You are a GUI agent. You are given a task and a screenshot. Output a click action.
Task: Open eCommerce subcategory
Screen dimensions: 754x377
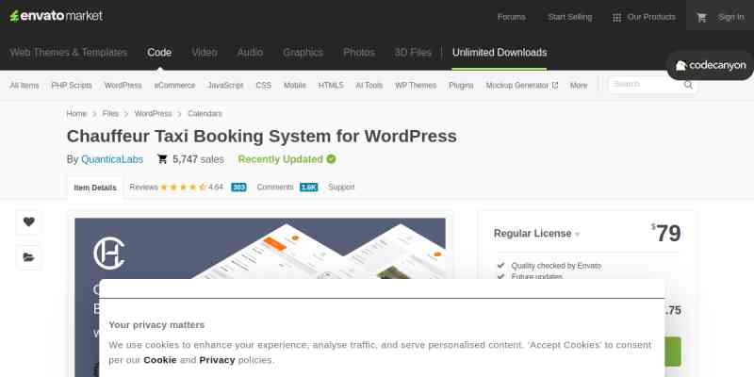coord(174,85)
